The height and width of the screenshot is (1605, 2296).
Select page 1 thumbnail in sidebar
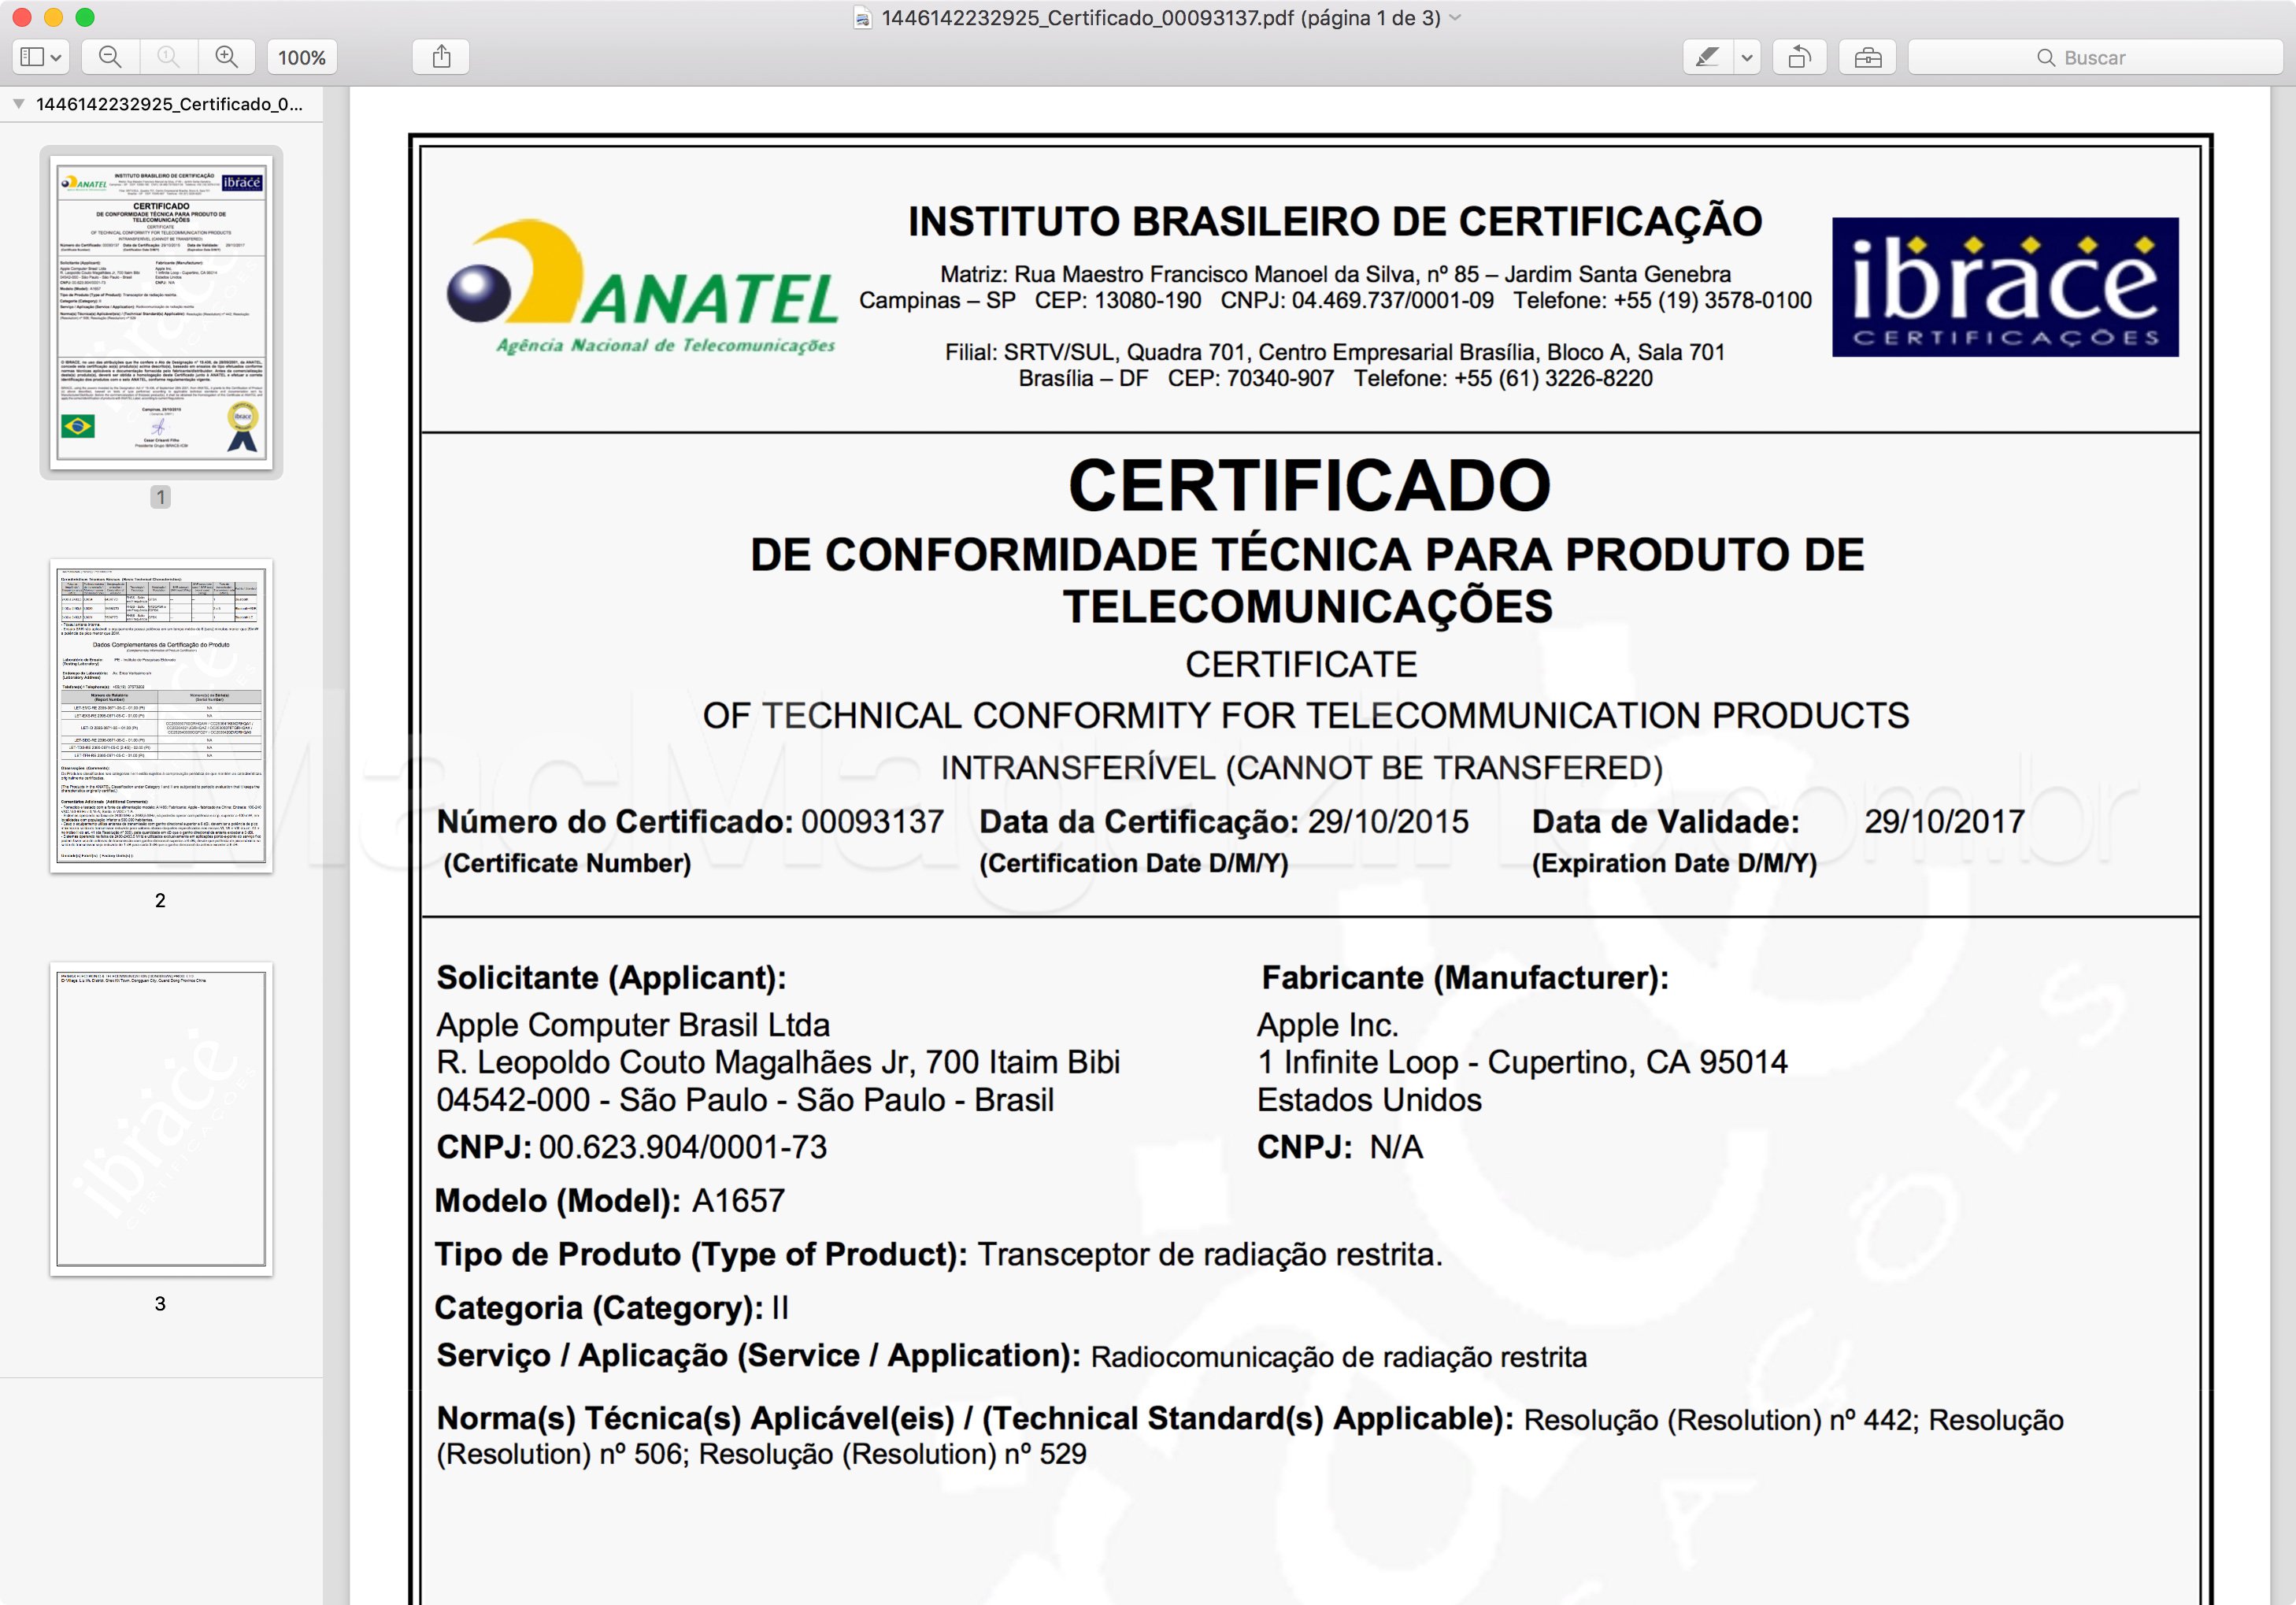tap(161, 312)
